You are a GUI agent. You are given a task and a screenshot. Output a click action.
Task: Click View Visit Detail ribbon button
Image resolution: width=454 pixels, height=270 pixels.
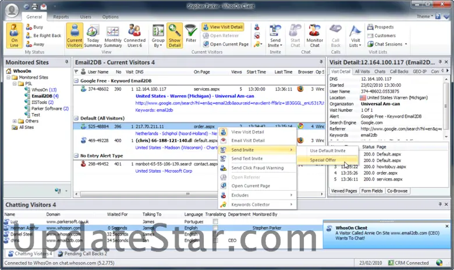click(223, 27)
